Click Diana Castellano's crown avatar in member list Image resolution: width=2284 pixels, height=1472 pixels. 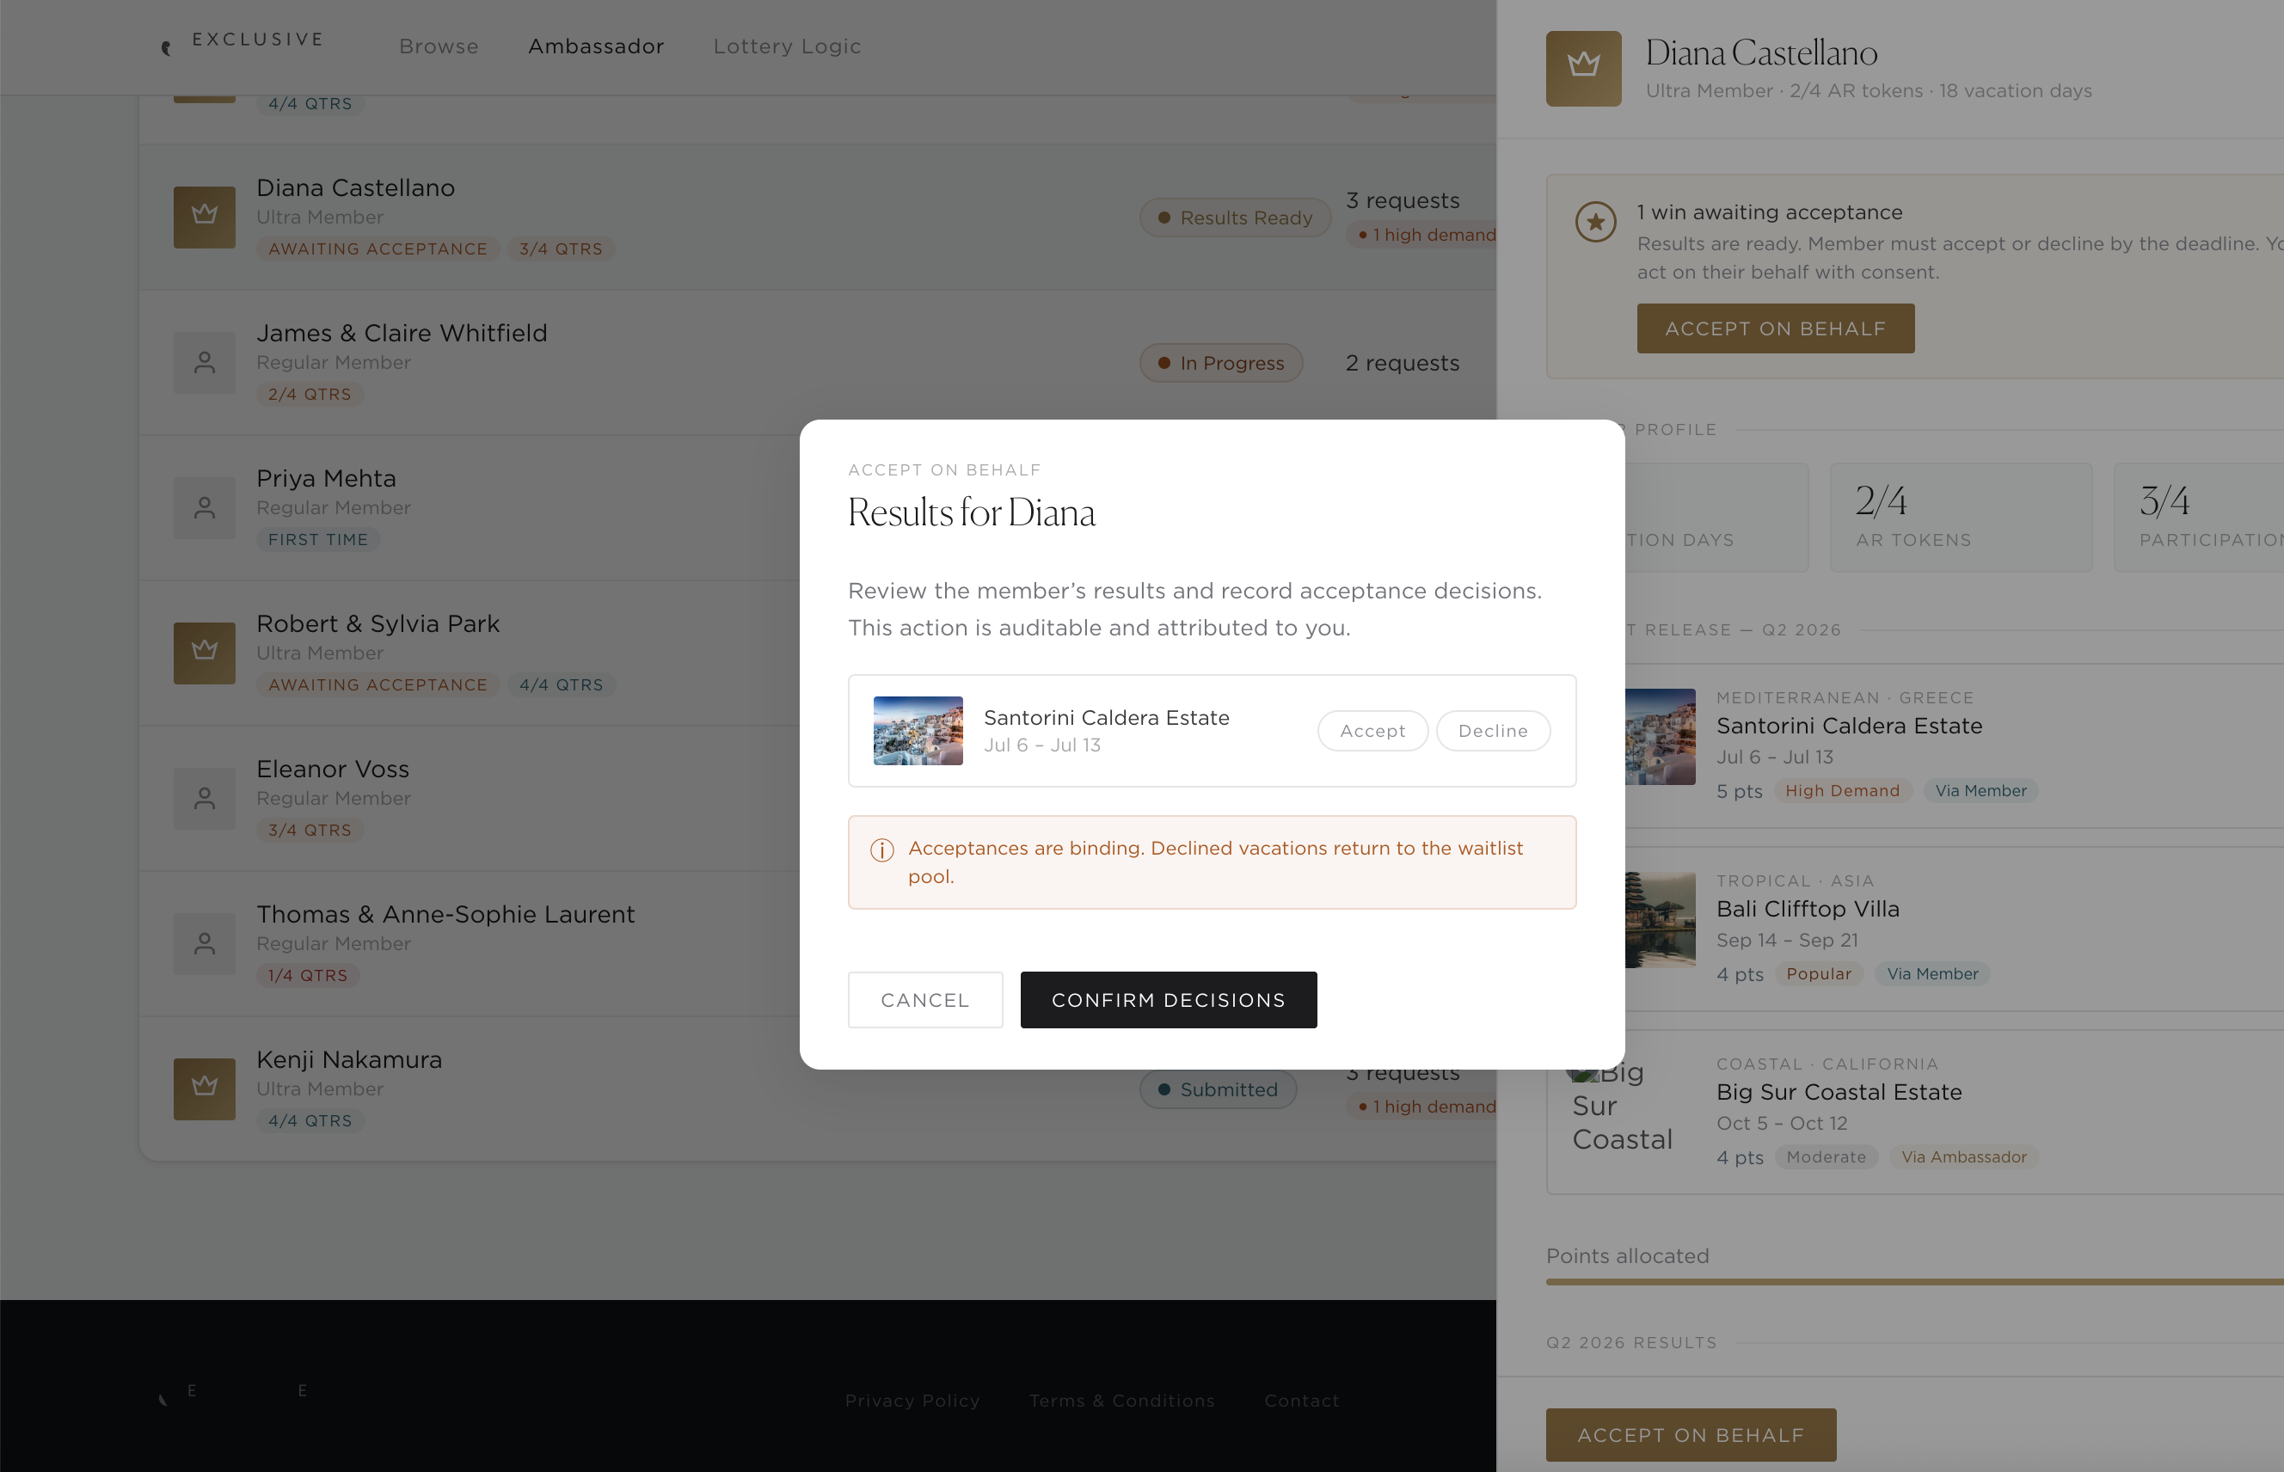pos(205,217)
